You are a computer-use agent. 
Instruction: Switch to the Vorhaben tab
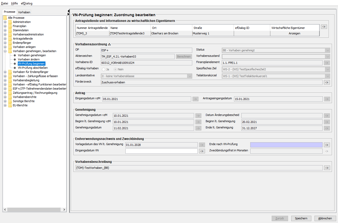(x=24, y=12)
